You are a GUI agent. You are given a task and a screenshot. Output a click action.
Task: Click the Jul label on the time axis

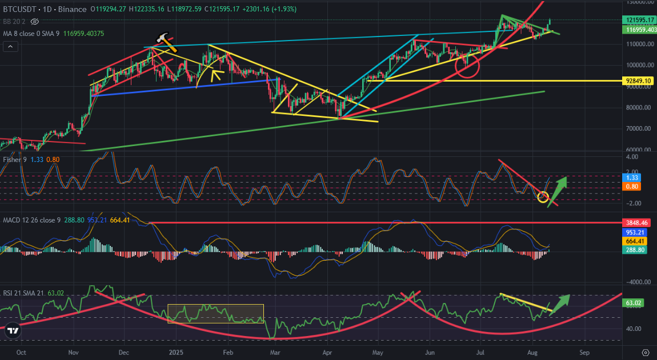[x=480, y=353]
